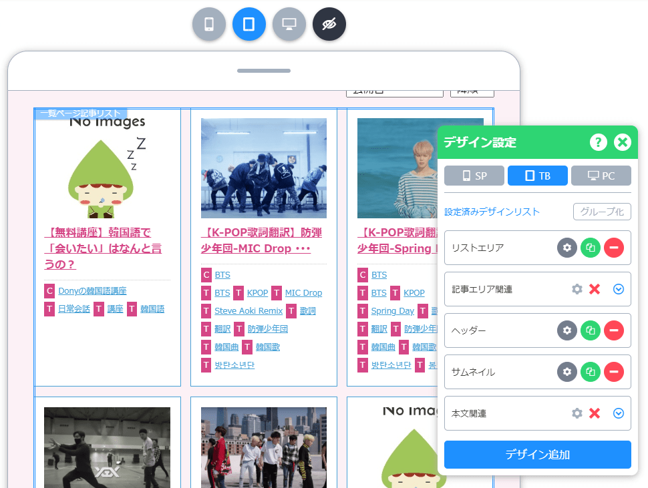Expand the 本文関連 group chevron

pyautogui.click(x=619, y=413)
